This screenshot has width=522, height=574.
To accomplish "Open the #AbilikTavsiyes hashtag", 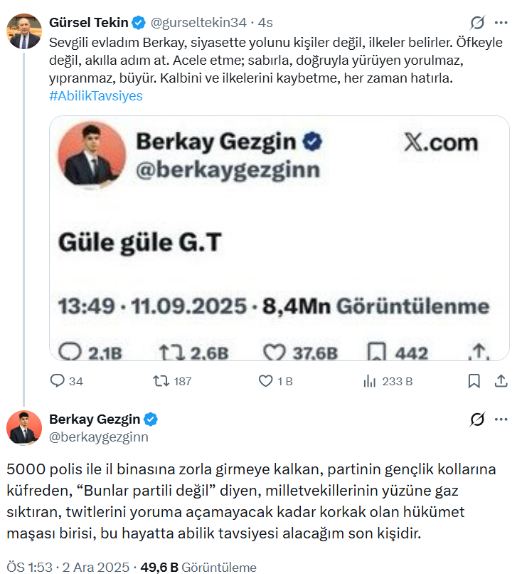I will [96, 95].
